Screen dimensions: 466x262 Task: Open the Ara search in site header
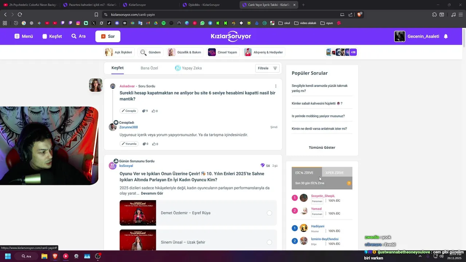pyautogui.click(x=78, y=36)
